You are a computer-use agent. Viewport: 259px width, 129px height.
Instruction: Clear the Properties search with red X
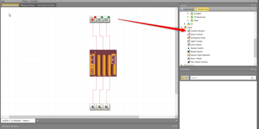(252, 78)
